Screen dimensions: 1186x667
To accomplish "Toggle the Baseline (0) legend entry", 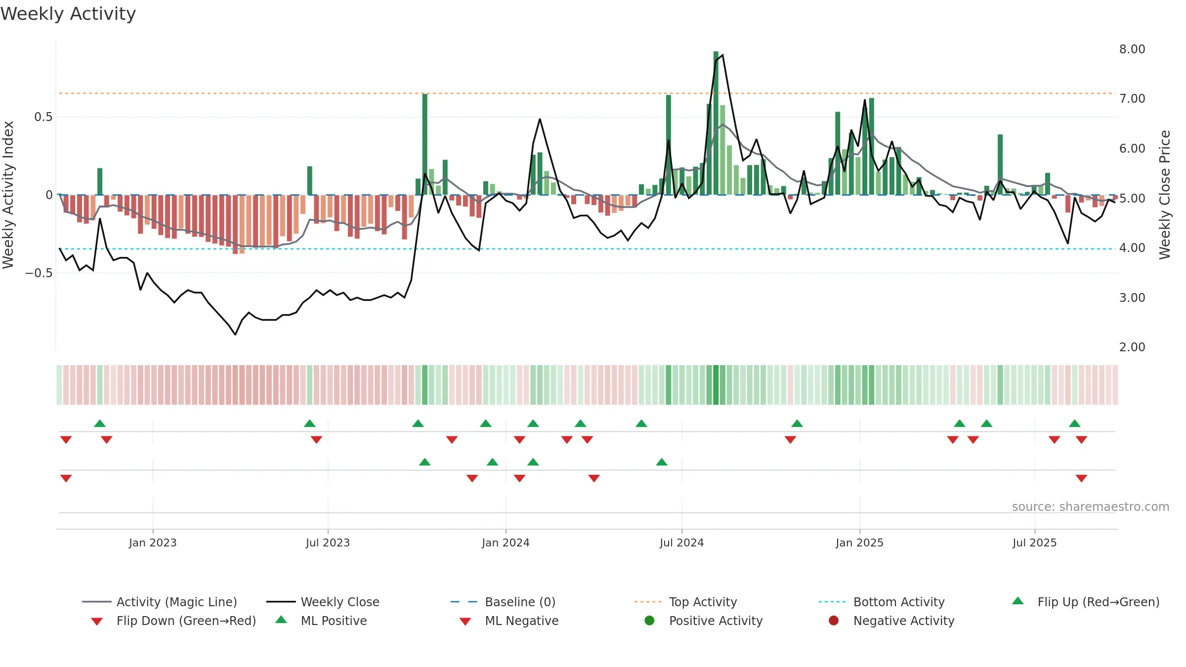I will [503, 602].
